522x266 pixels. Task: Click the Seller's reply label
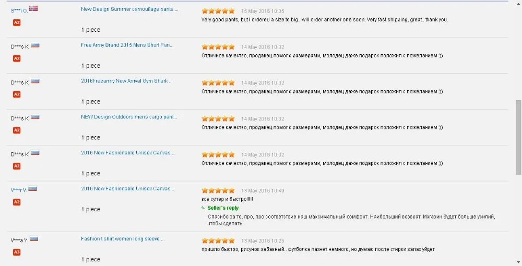point(223,208)
